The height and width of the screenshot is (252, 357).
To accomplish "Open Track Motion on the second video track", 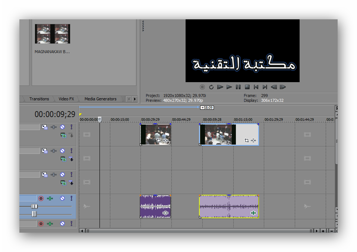I will 44,151.
